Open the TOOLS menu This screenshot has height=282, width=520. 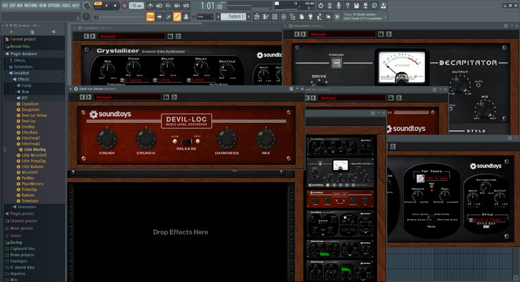[67, 5]
